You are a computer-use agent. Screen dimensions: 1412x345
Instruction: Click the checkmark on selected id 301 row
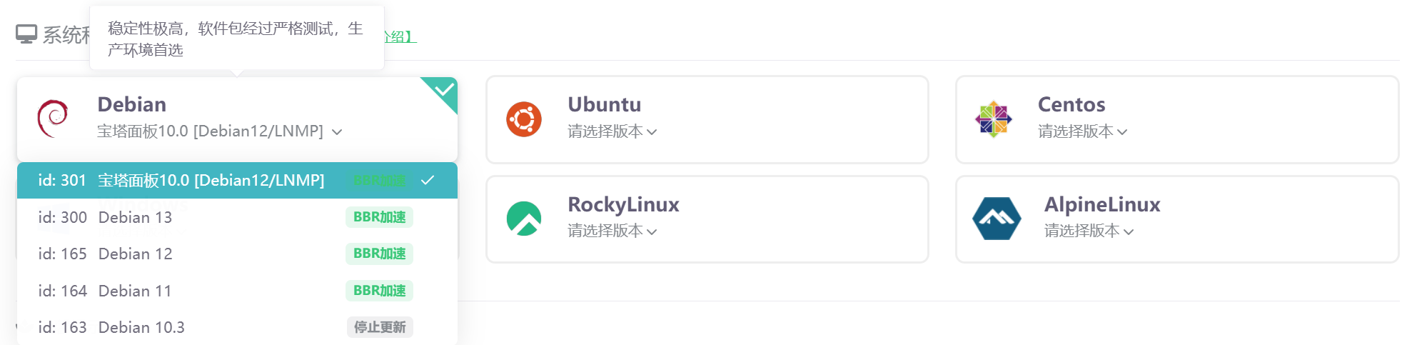(x=428, y=180)
